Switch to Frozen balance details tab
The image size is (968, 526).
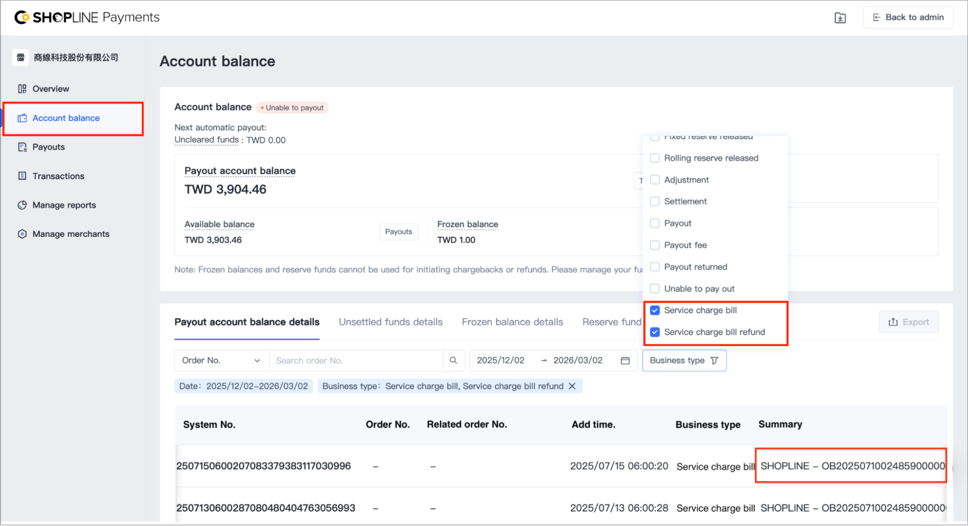[x=512, y=322]
